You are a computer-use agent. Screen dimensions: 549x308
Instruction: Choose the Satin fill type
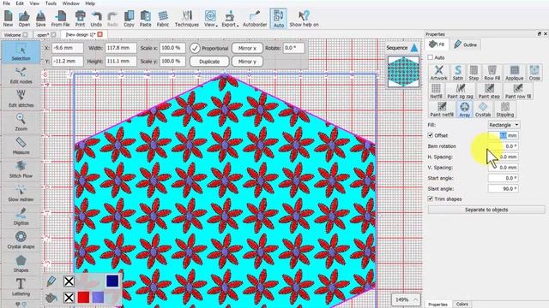[x=457, y=73]
